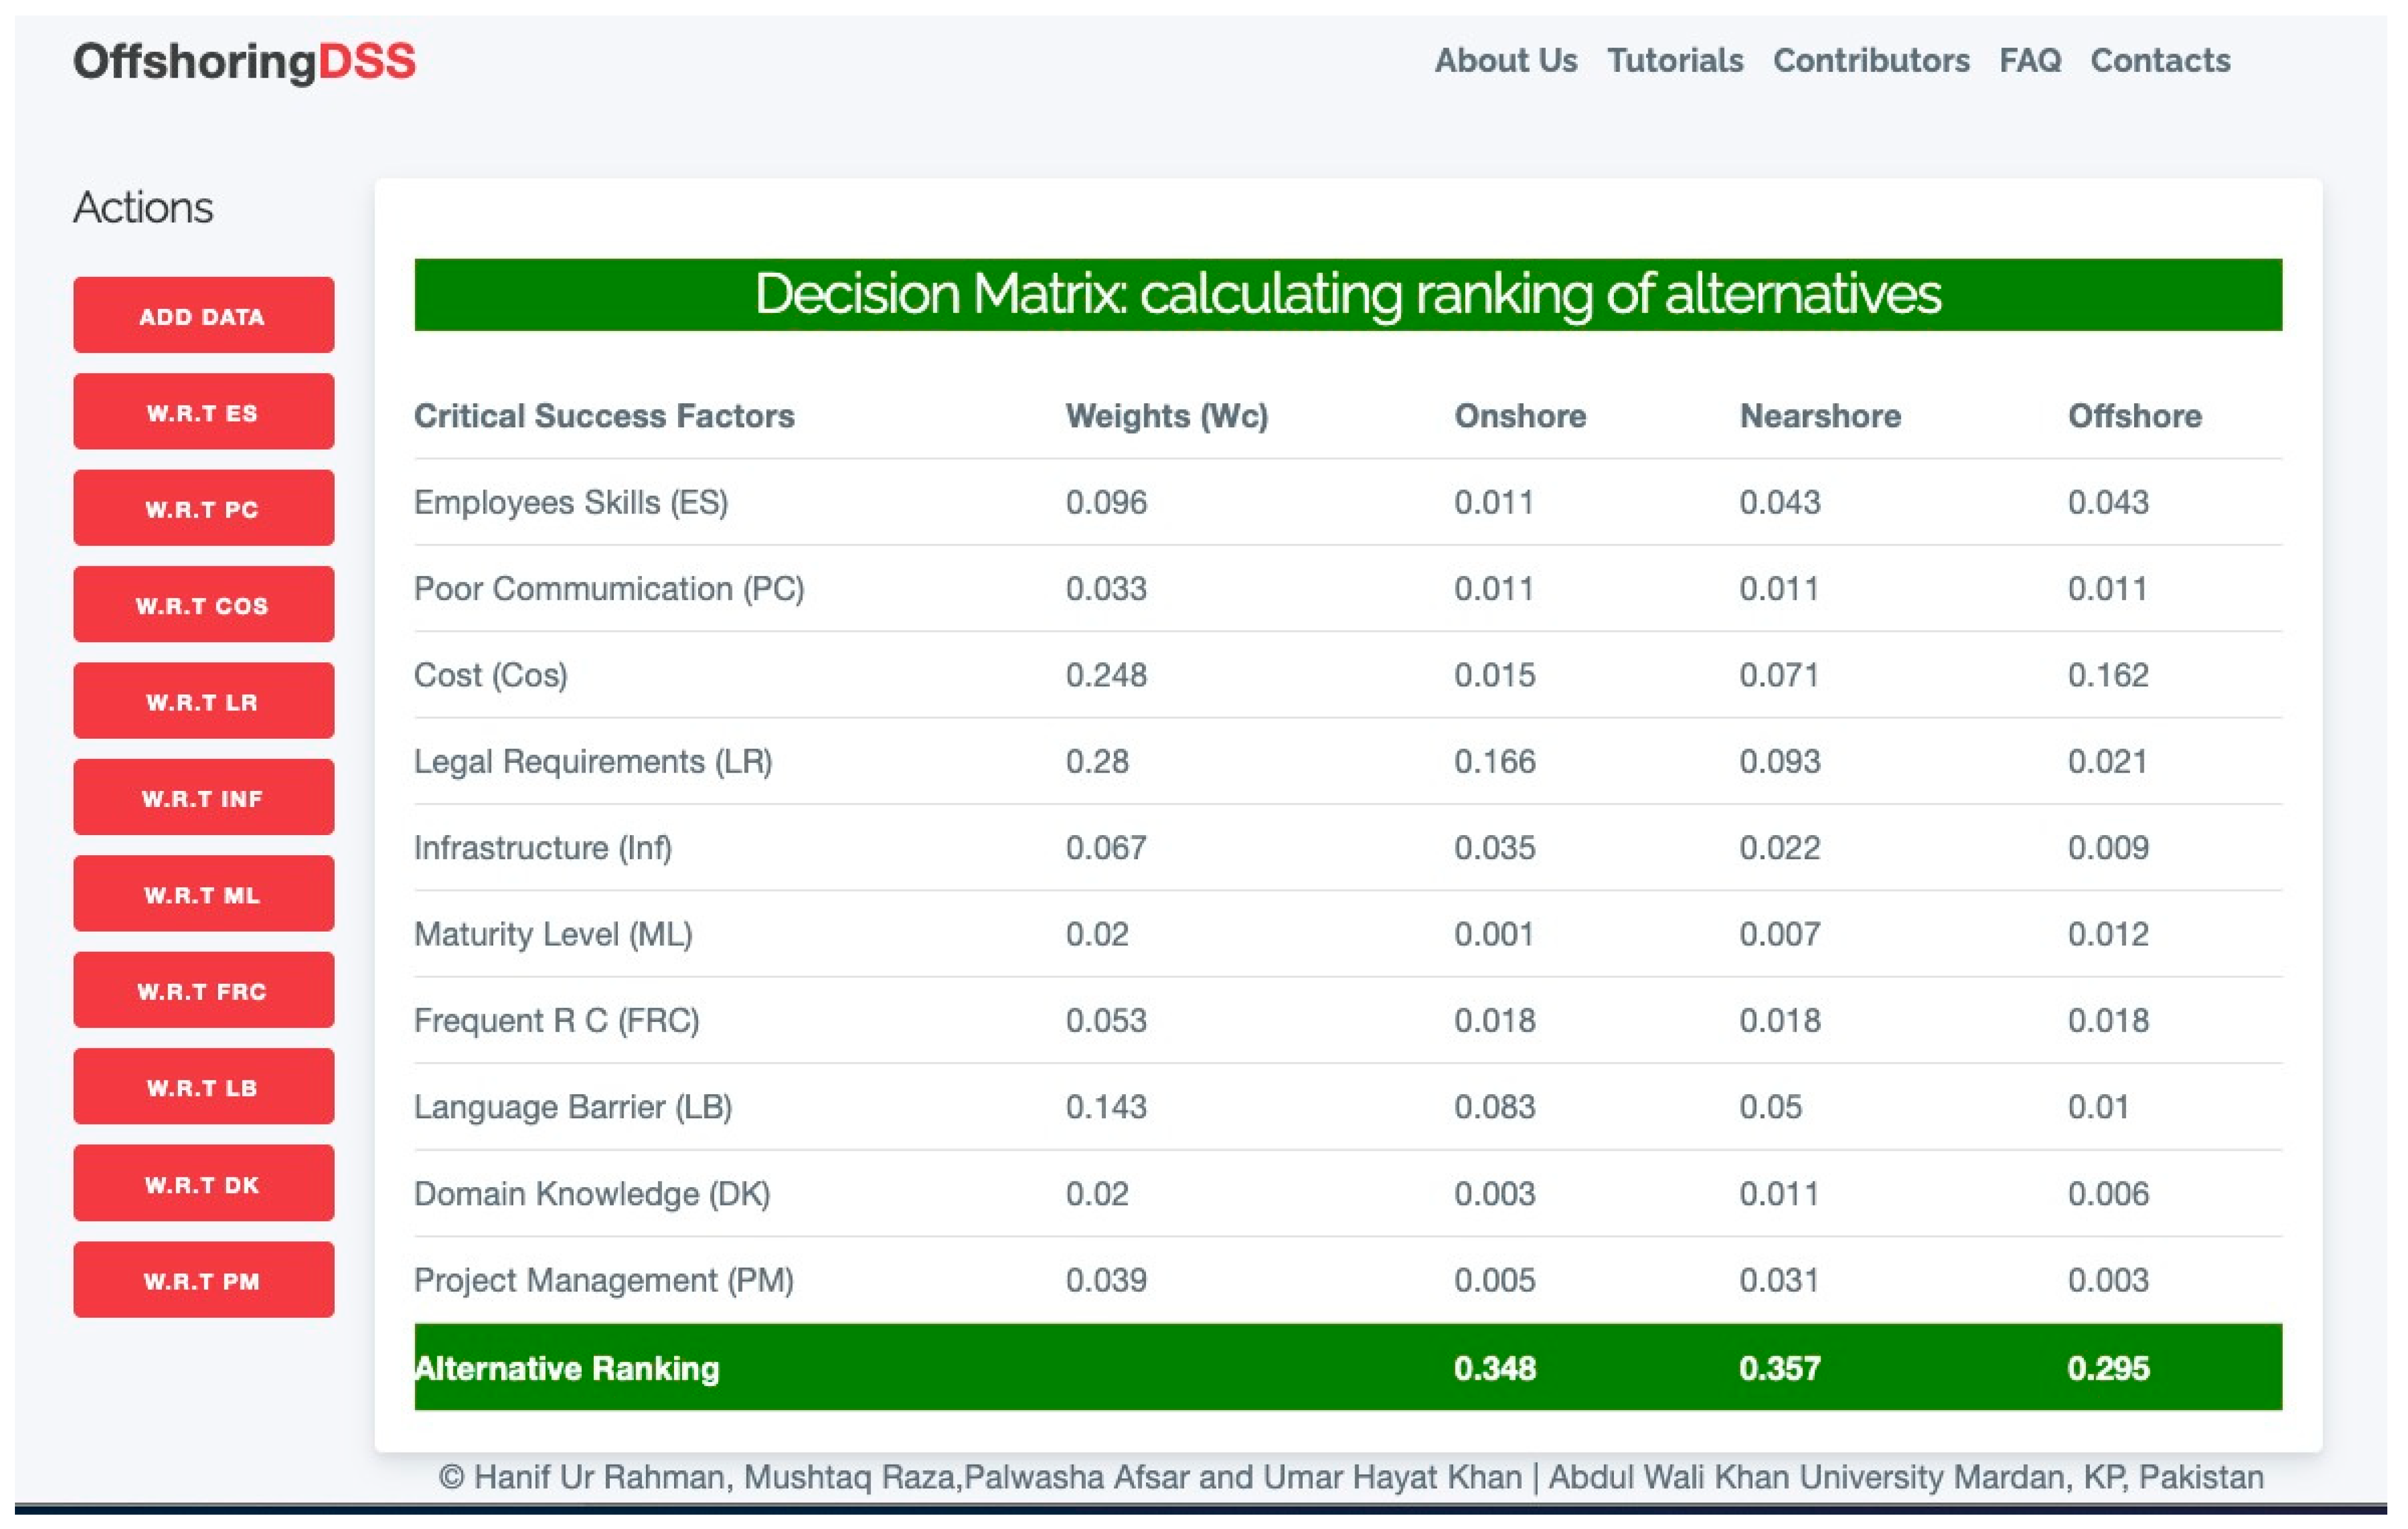Image resolution: width=2408 pixels, height=1529 pixels.
Task: Go to the Tutorials page
Action: tap(1675, 61)
